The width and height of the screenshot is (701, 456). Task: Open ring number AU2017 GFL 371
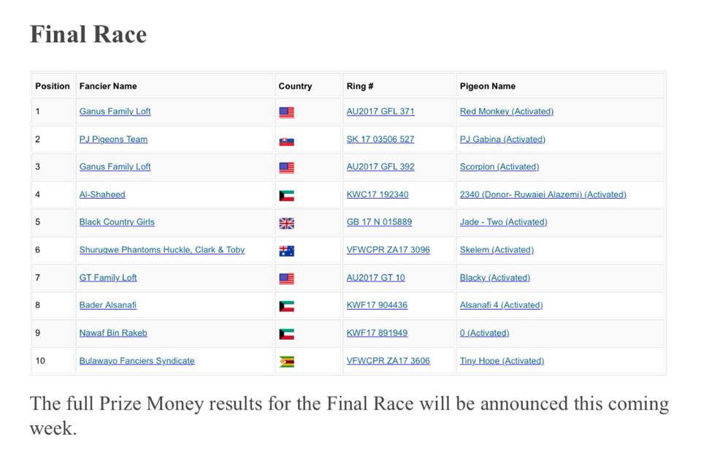[380, 112]
